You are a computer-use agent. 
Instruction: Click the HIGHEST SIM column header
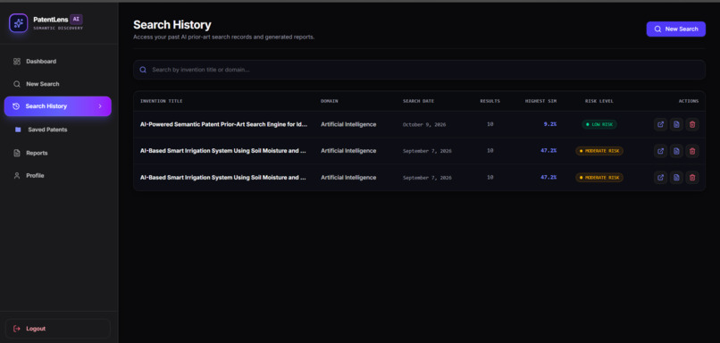click(541, 101)
